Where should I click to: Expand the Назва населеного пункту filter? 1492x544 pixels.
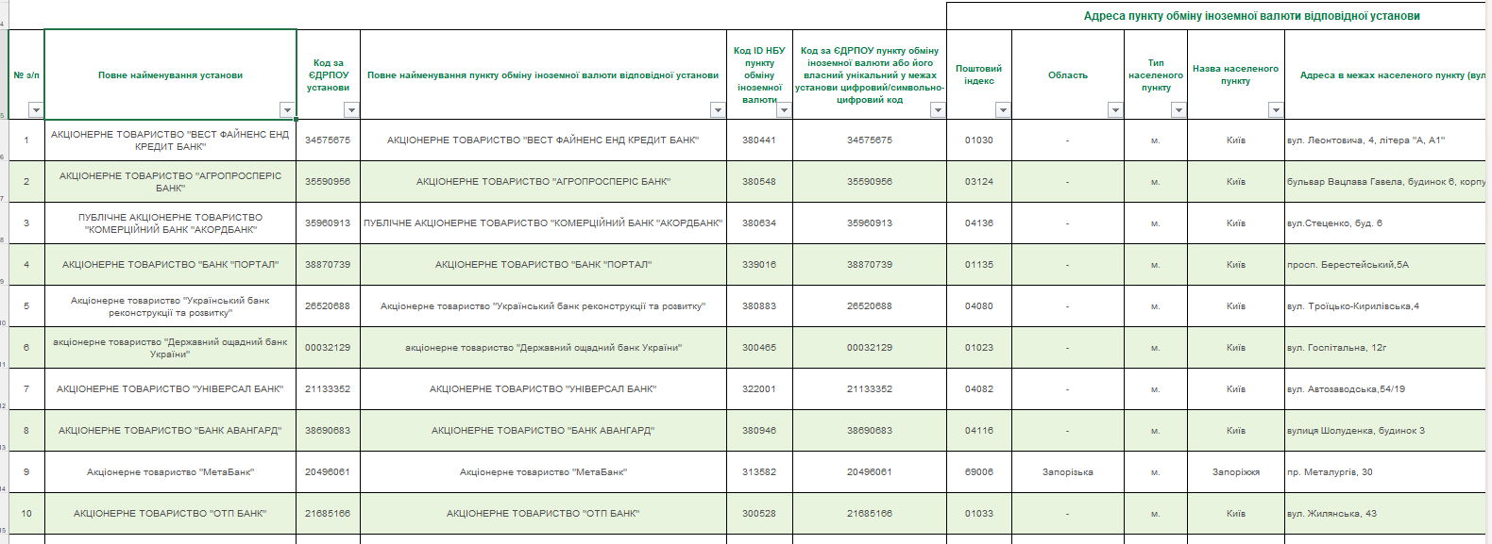(1276, 110)
